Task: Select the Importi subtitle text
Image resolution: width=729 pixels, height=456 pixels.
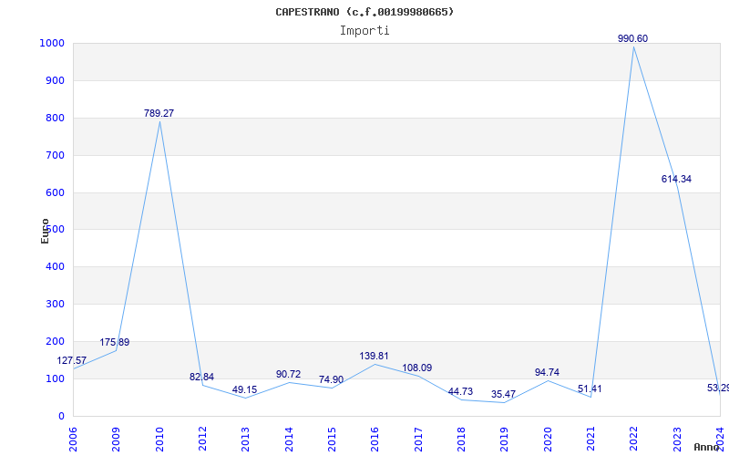Action: [x=364, y=31]
